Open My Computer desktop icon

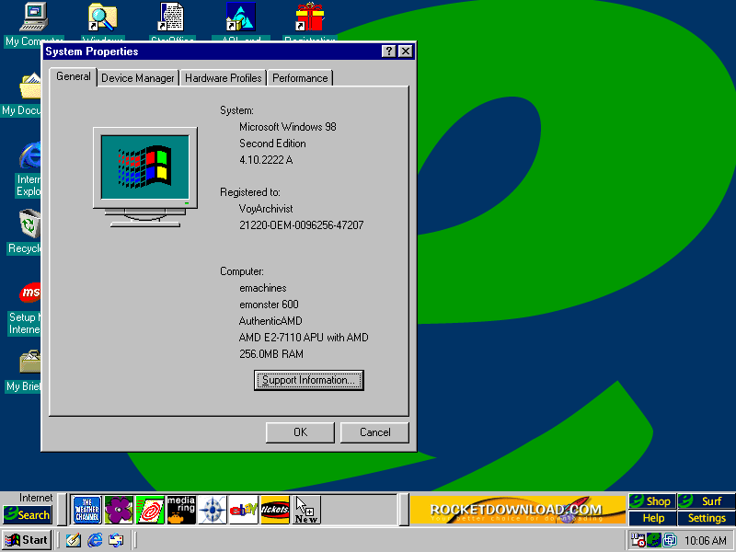(34, 17)
